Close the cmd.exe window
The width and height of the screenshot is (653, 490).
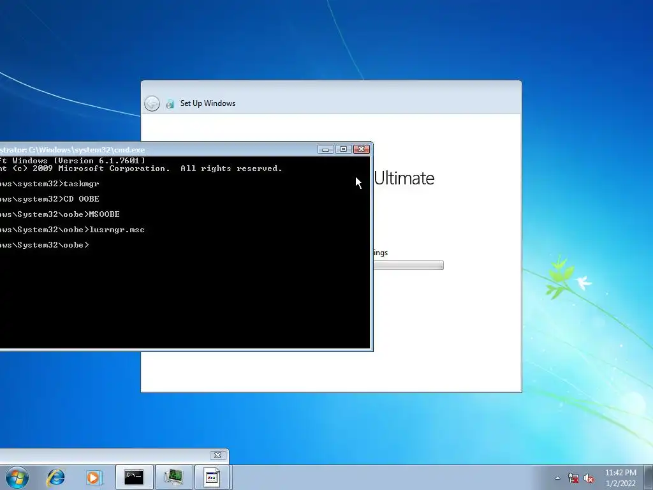361,149
